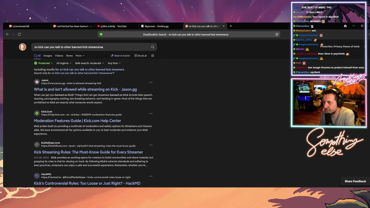The width and height of the screenshot is (370, 208).
Task: Click the magnifier icon in the search box
Action: click(x=153, y=47)
